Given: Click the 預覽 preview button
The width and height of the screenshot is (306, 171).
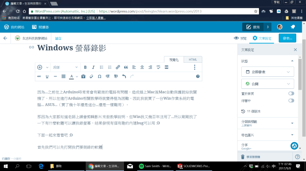Looking at the screenshot, I should [240, 38].
